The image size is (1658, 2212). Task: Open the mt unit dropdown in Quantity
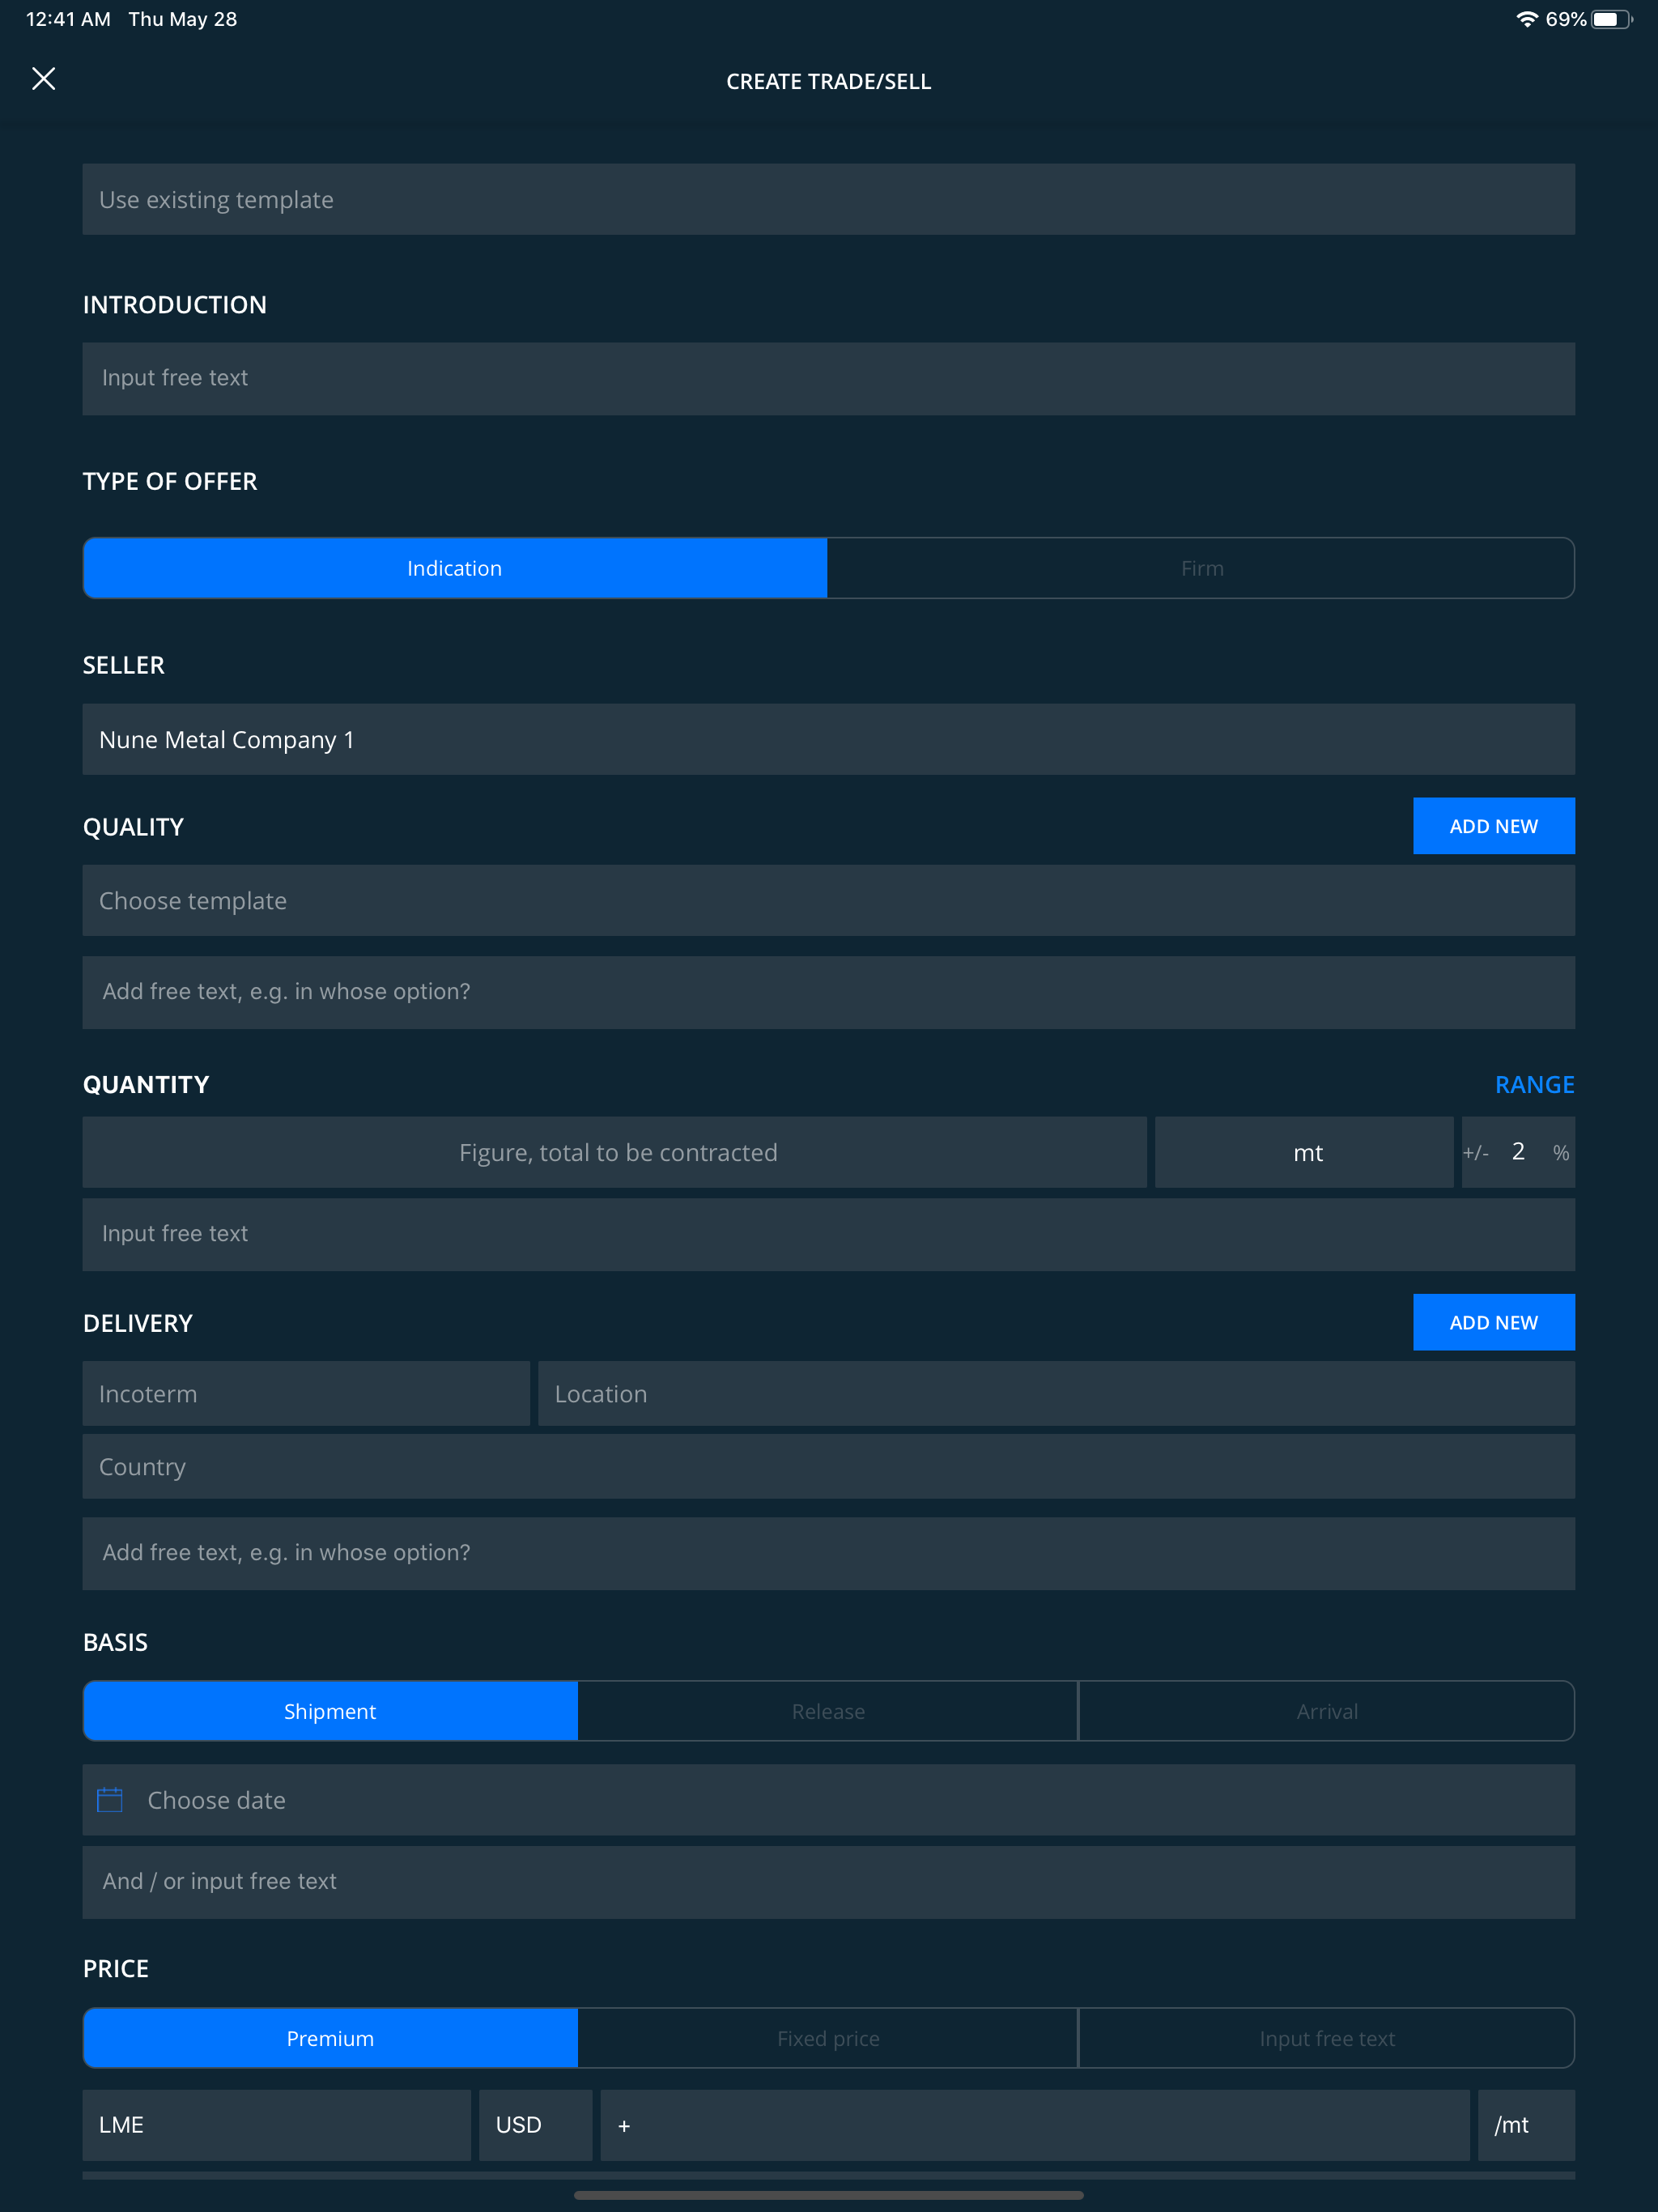tap(1304, 1152)
